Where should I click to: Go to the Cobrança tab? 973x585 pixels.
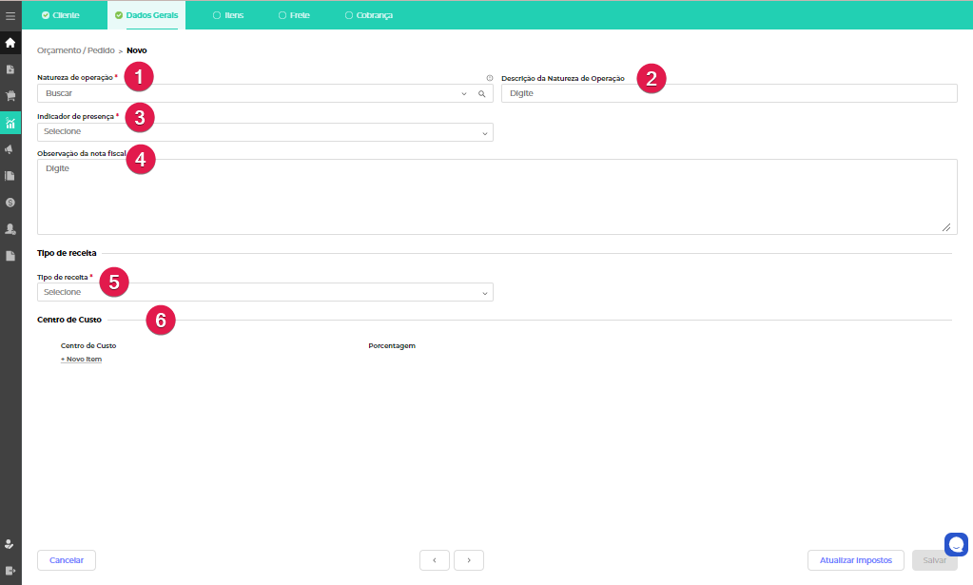click(x=369, y=15)
